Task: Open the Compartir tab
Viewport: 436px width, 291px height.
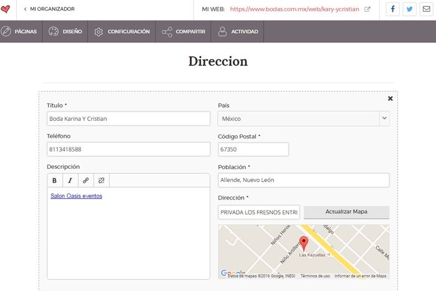Action: (183, 31)
